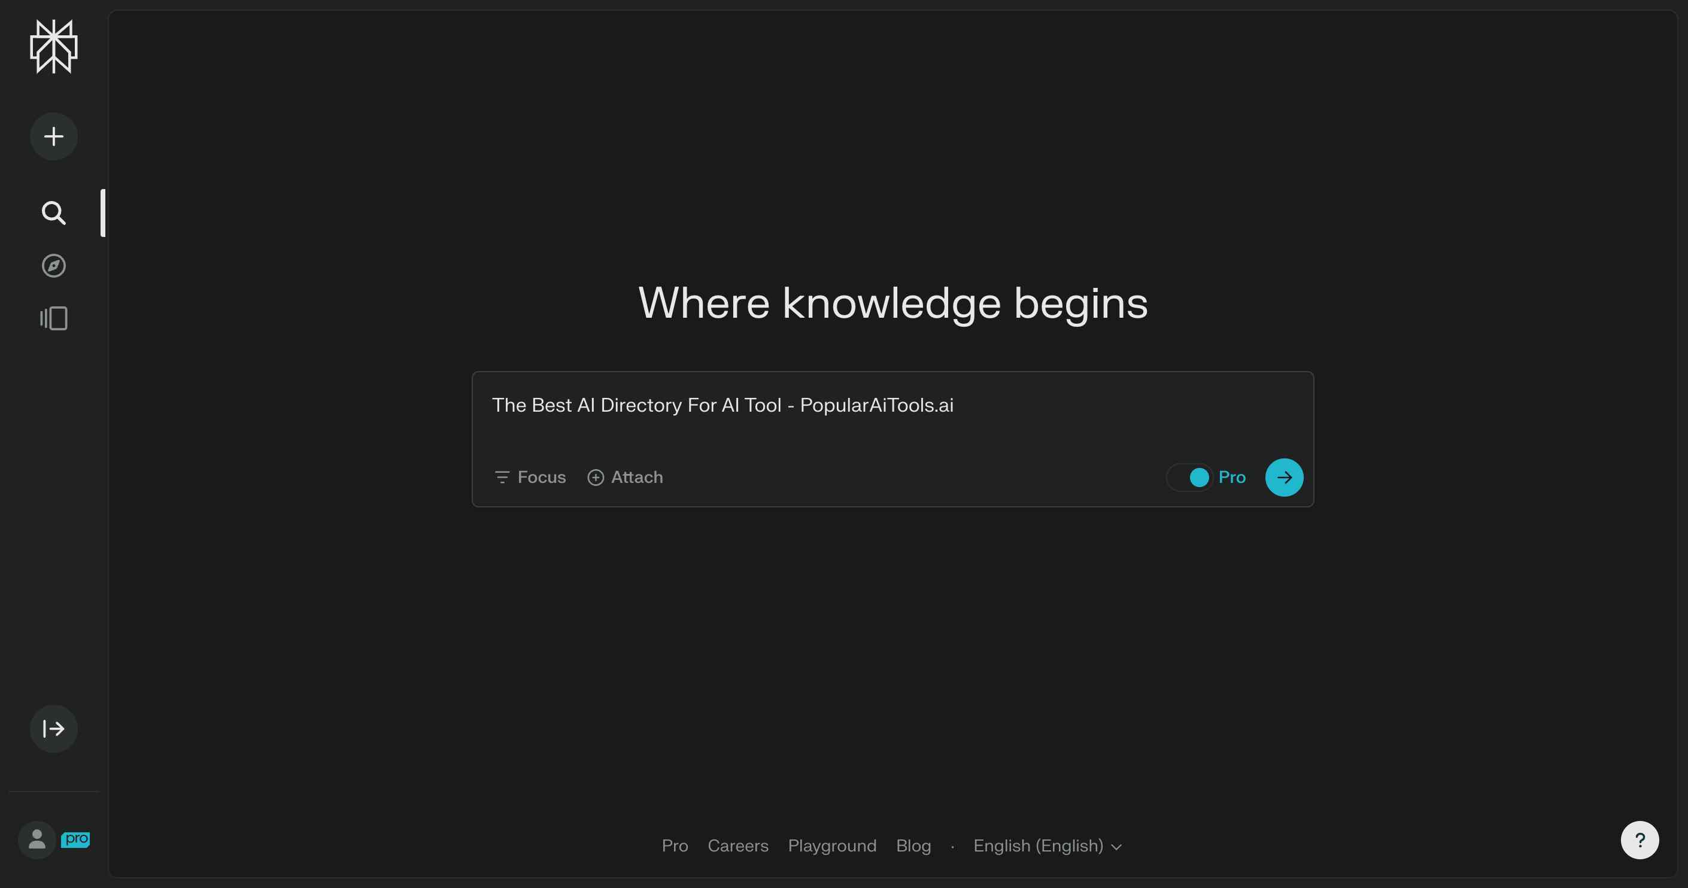Open the help question mark button

[x=1640, y=840]
